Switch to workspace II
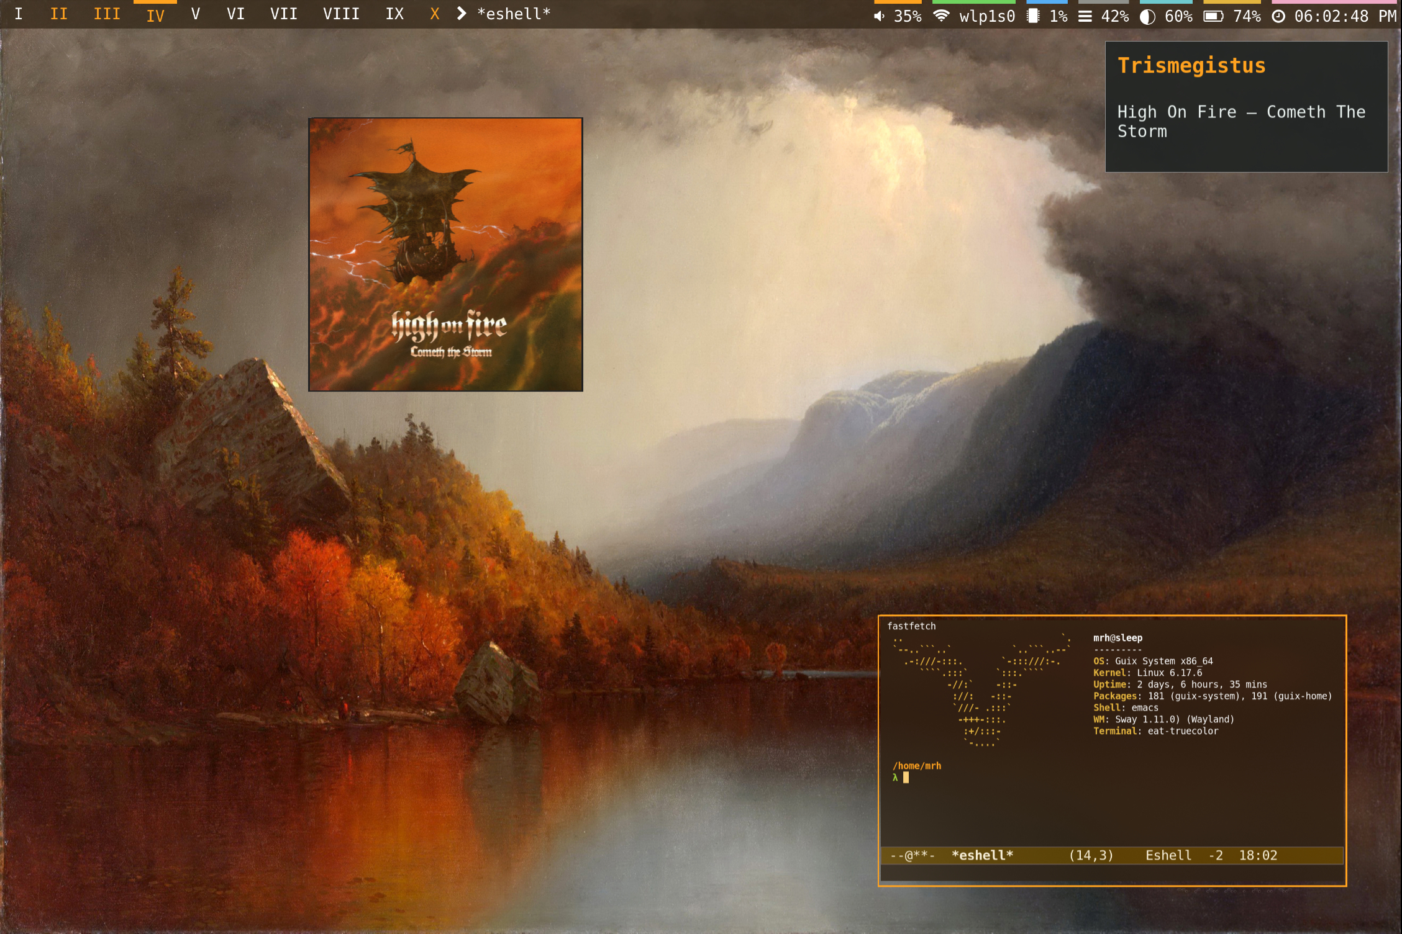This screenshot has width=1402, height=934. point(58,14)
